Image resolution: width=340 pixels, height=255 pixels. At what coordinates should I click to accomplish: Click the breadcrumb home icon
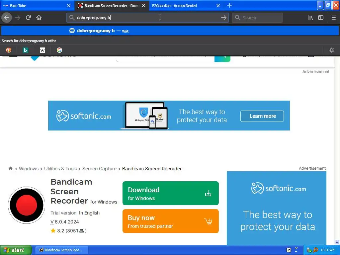point(10,168)
